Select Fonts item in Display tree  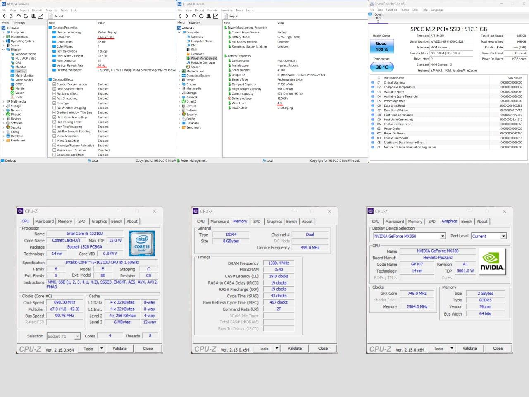pos(17,97)
